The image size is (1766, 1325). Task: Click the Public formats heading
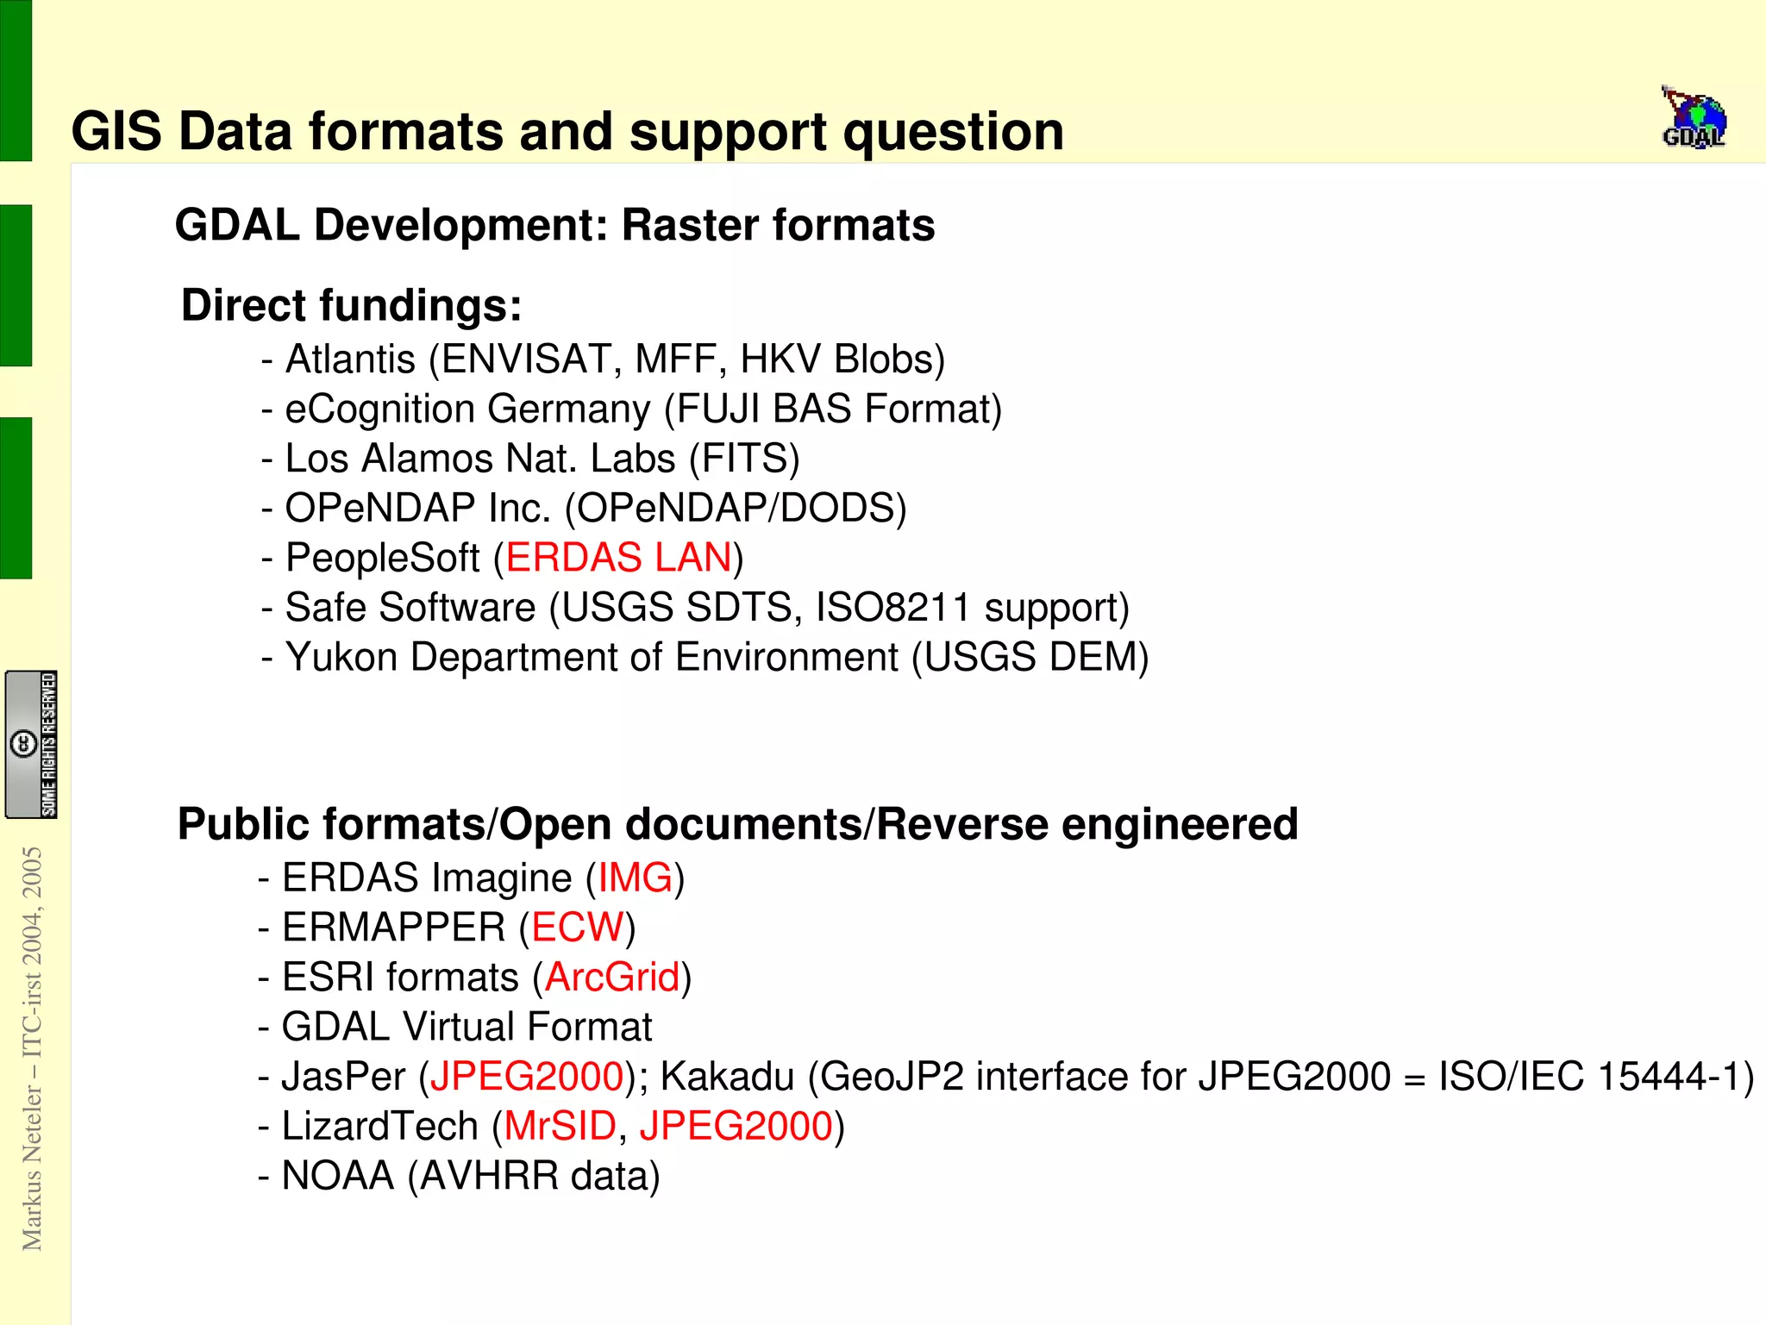pos(736,824)
